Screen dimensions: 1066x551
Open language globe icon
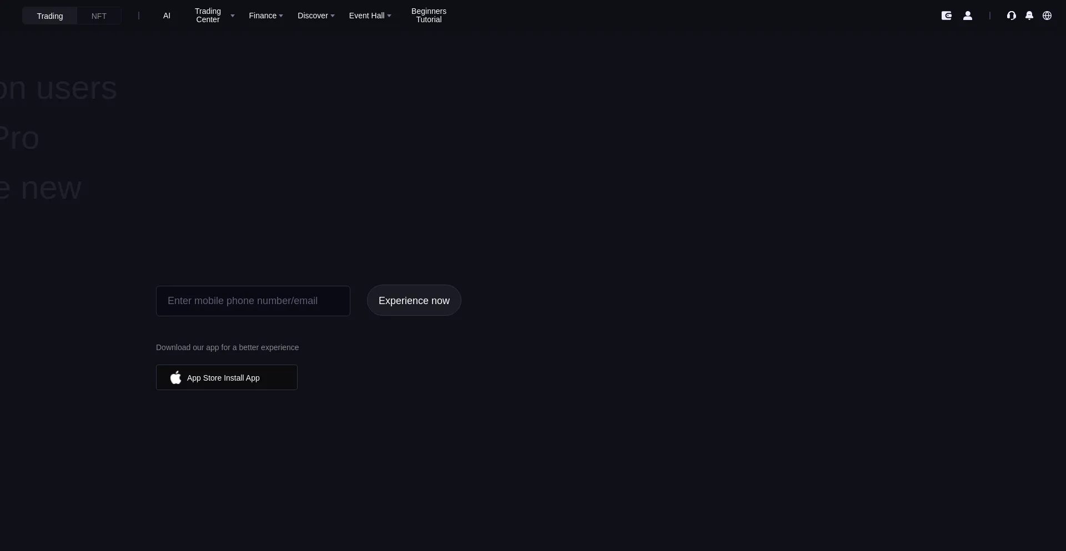1047,16
